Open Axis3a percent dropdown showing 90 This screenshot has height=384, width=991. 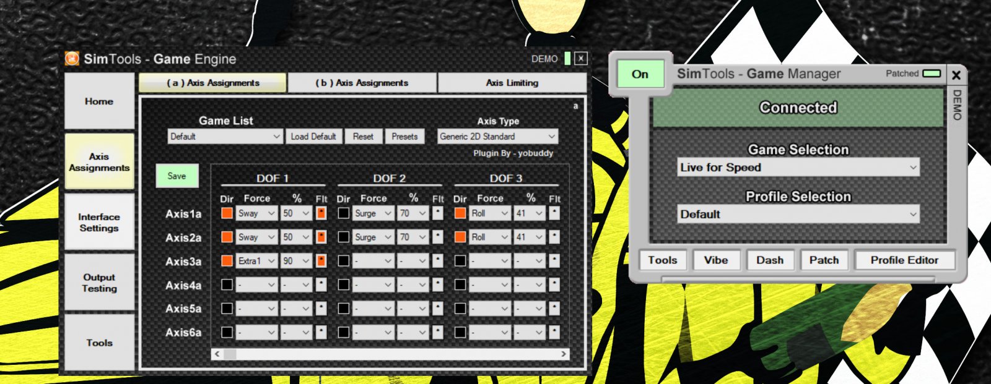coord(296,261)
